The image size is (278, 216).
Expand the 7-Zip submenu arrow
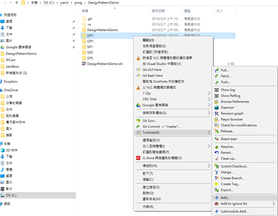[209, 93]
